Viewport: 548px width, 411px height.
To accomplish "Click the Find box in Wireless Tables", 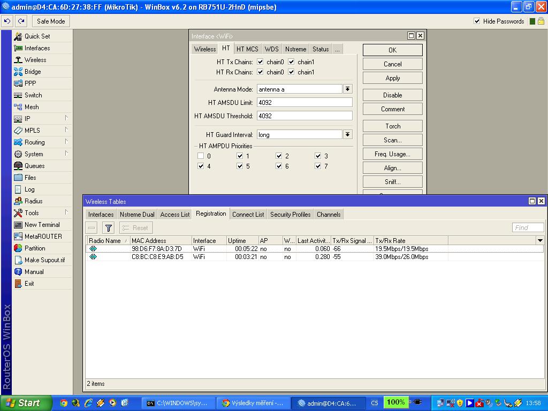I will pyautogui.click(x=528, y=228).
